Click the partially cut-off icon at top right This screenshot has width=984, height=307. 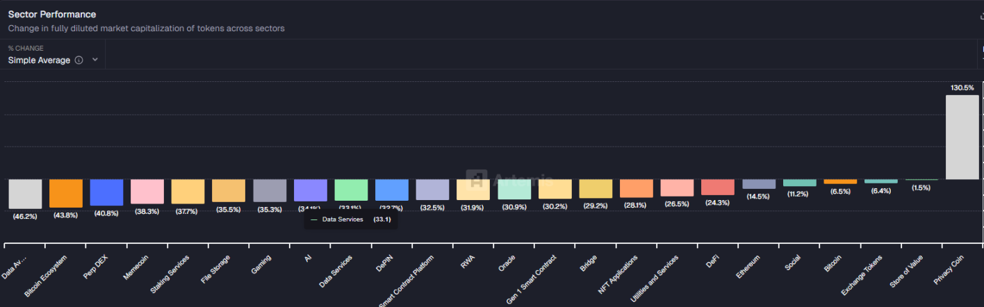981,15
